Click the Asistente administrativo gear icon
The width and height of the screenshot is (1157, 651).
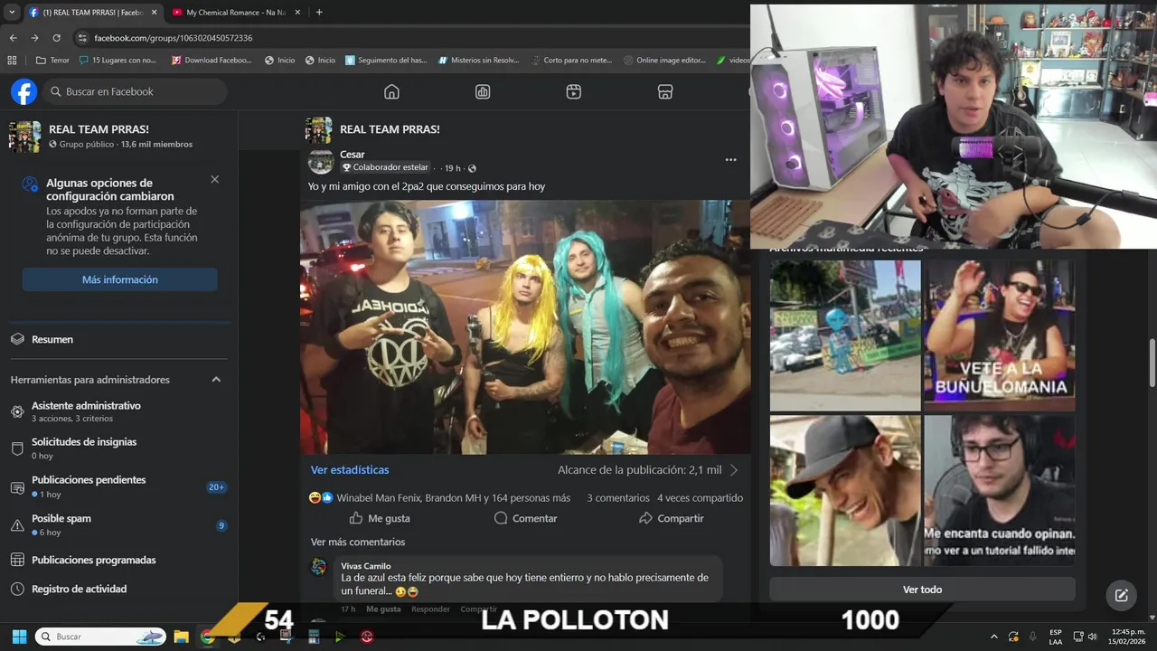pyautogui.click(x=17, y=411)
